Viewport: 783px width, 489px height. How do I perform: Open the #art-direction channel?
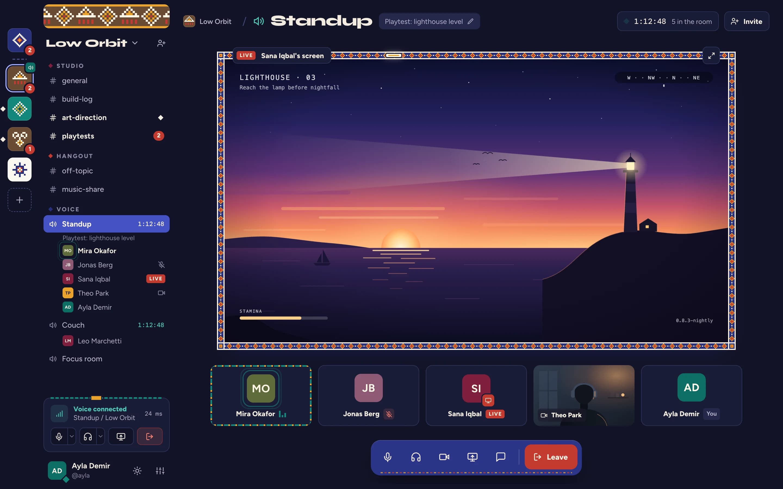107,117
